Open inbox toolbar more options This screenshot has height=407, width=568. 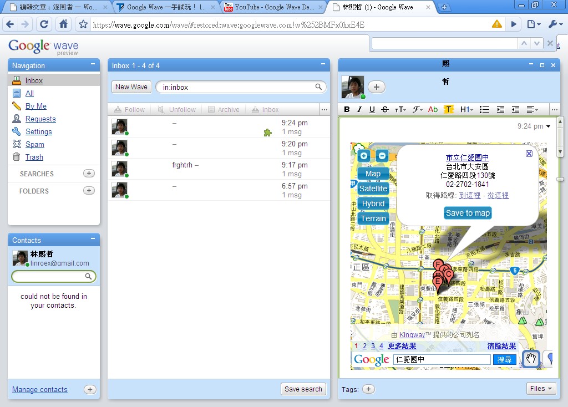point(324,109)
